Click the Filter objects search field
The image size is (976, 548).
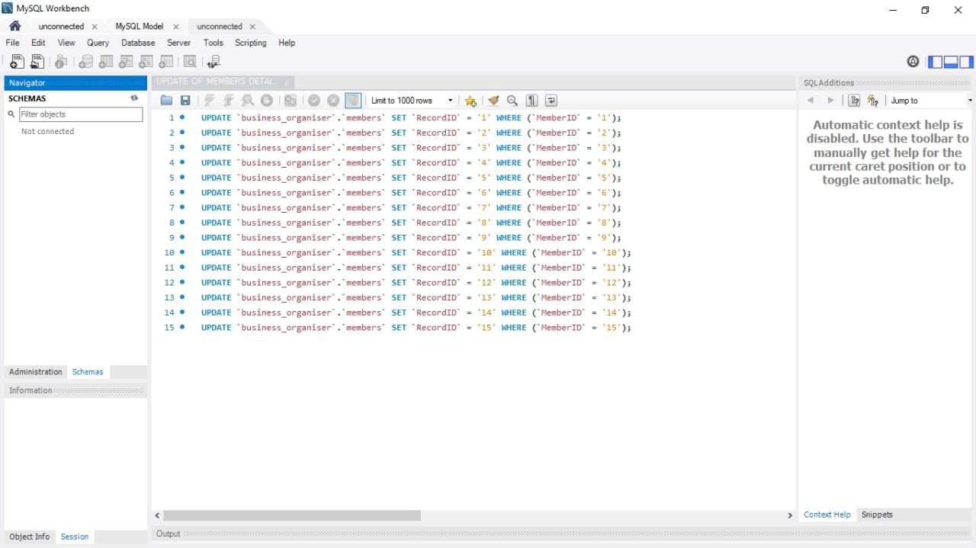click(x=81, y=114)
